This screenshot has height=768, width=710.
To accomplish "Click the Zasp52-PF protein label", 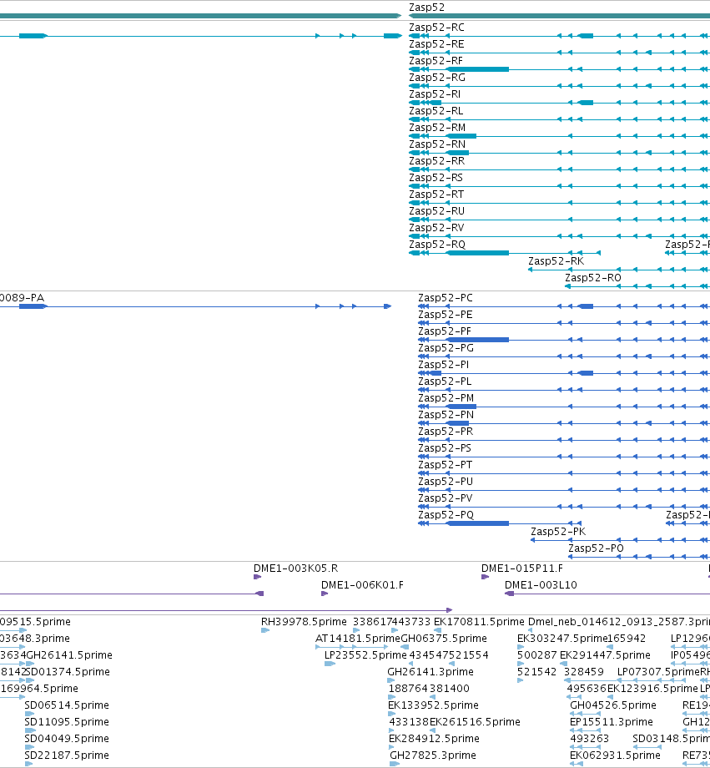I will pyautogui.click(x=445, y=331).
